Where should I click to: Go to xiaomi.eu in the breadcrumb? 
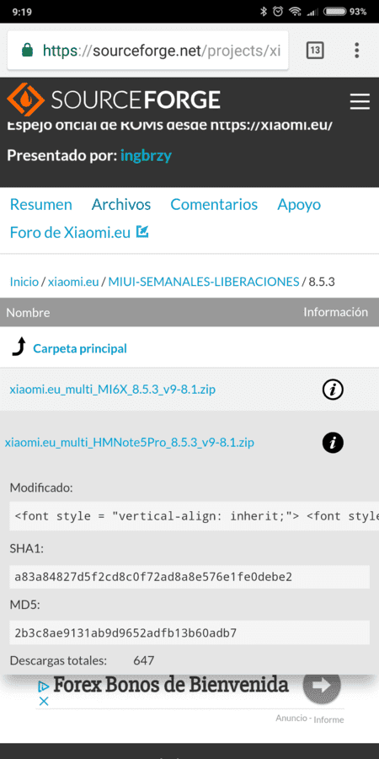[x=73, y=282]
